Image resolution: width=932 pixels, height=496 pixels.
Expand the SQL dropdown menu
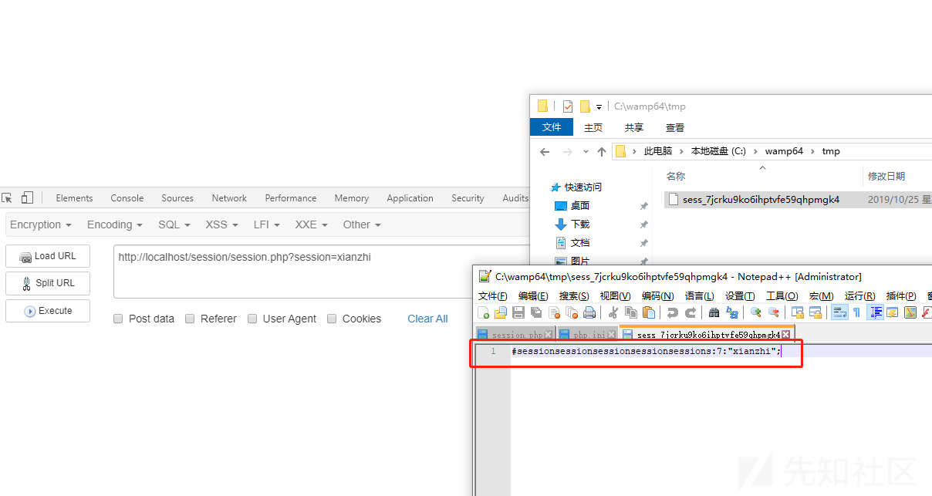tap(174, 224)
